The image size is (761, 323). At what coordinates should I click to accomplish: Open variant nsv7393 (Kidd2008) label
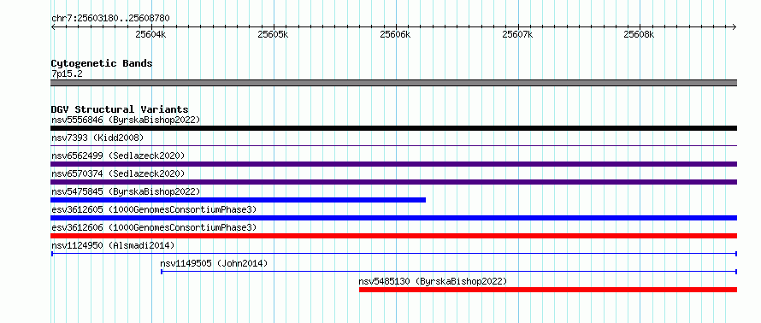click(x=97, y=138)
